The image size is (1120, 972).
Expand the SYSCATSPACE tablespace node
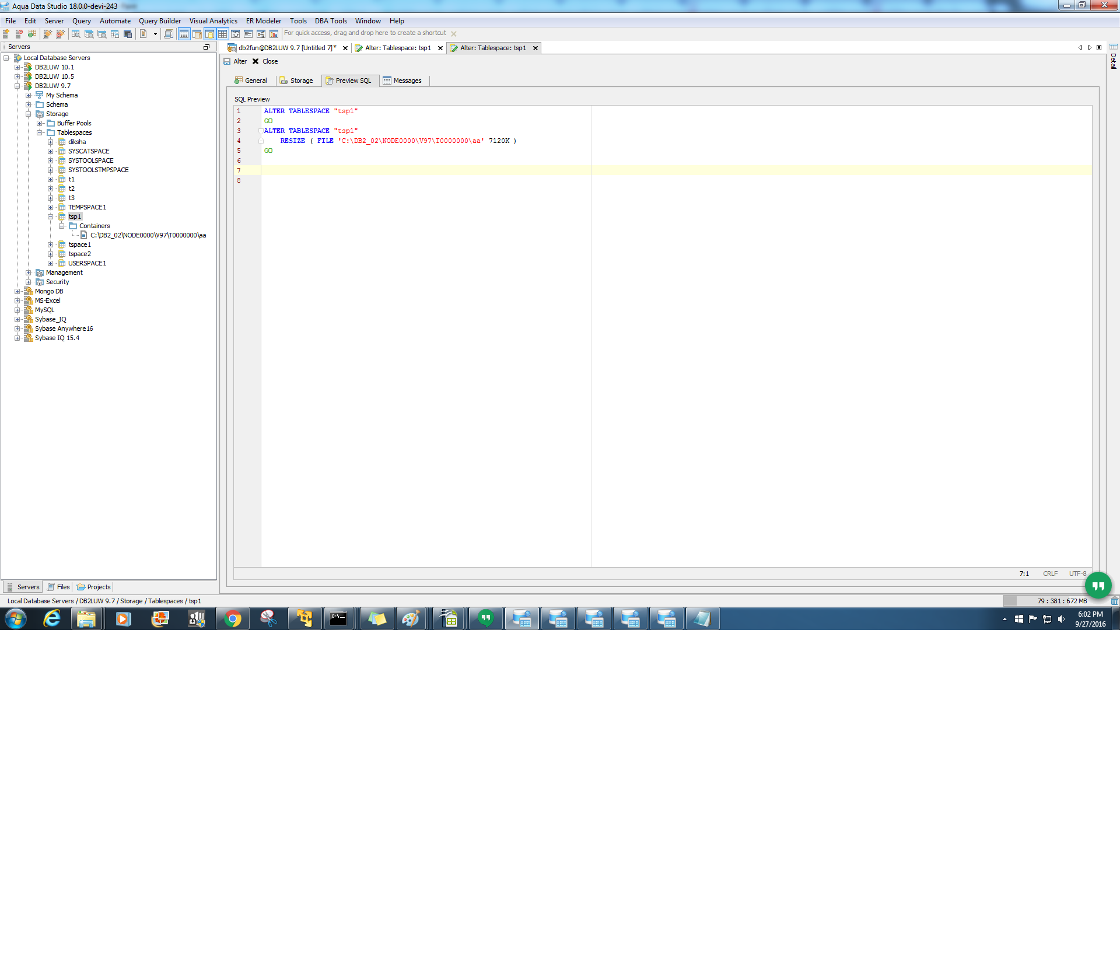(51, 151)
